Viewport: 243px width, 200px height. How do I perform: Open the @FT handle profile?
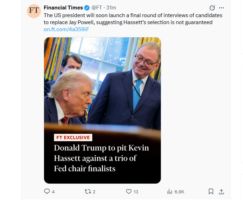(97, 8)
